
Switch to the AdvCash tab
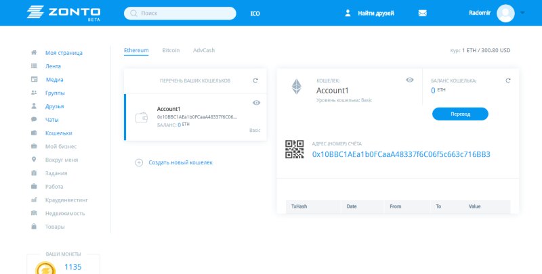click(x=204, y=50)
